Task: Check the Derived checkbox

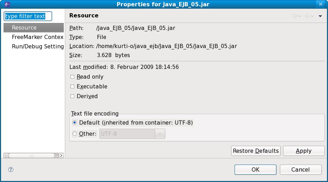Action: 73,96
